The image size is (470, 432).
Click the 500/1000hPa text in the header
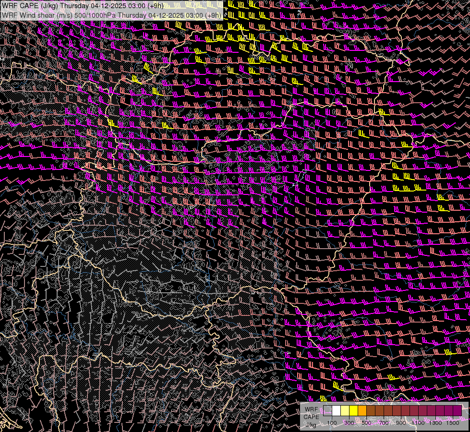click(94, 15)
